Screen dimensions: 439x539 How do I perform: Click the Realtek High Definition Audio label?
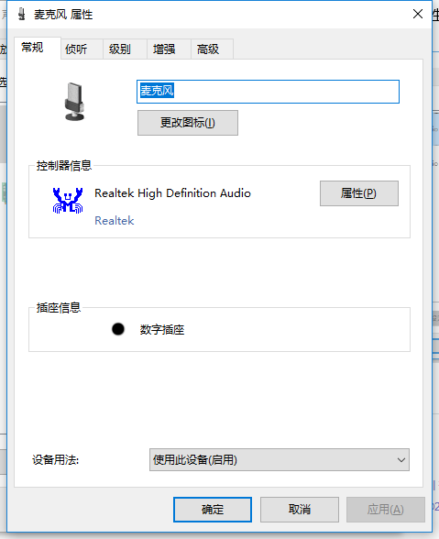click(172, 193)
